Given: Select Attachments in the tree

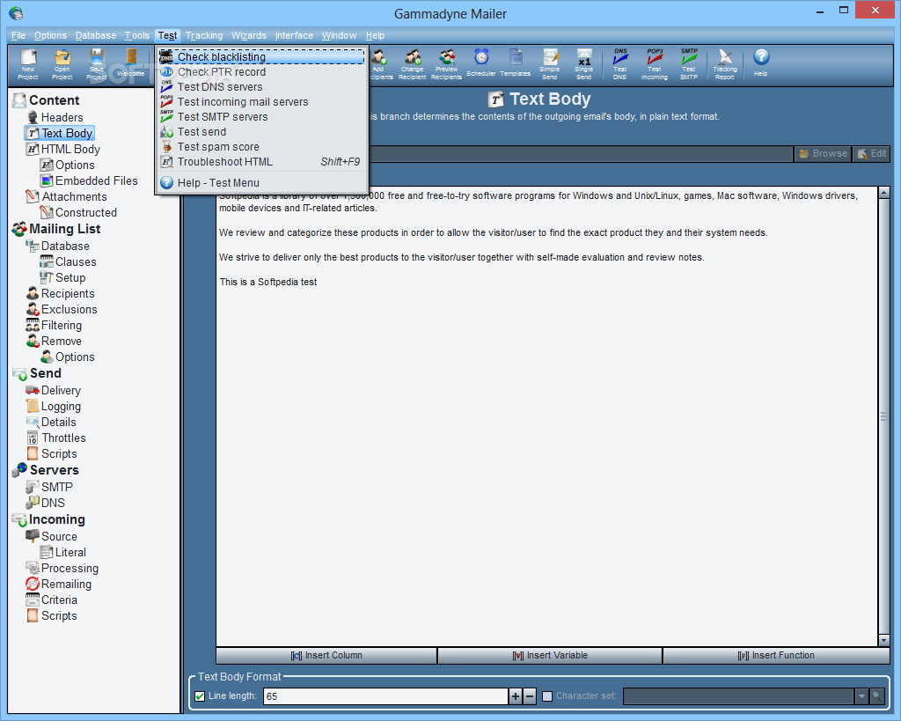Looking at the screenshot, I should click(74, 196).
